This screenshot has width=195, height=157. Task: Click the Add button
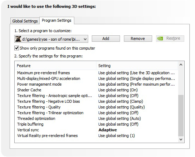pos(106,39)
